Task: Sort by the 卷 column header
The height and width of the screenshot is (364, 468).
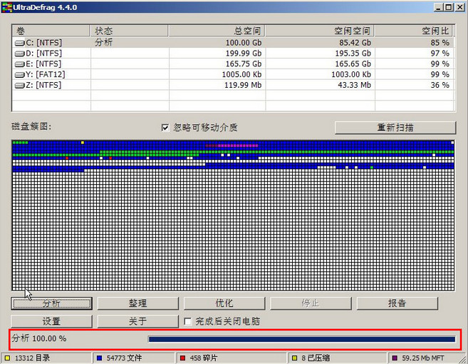Action: [x=51, y=31]
